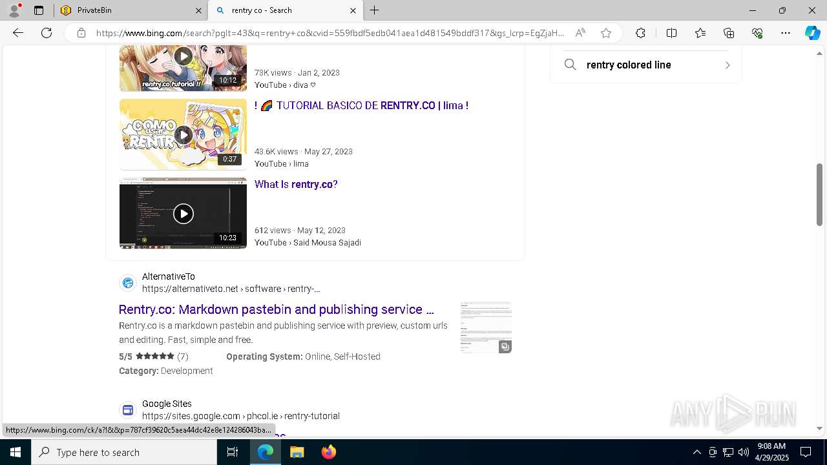Screen dimensions: 827x465
Task: View site information lock icon
Action: point(81,33)
